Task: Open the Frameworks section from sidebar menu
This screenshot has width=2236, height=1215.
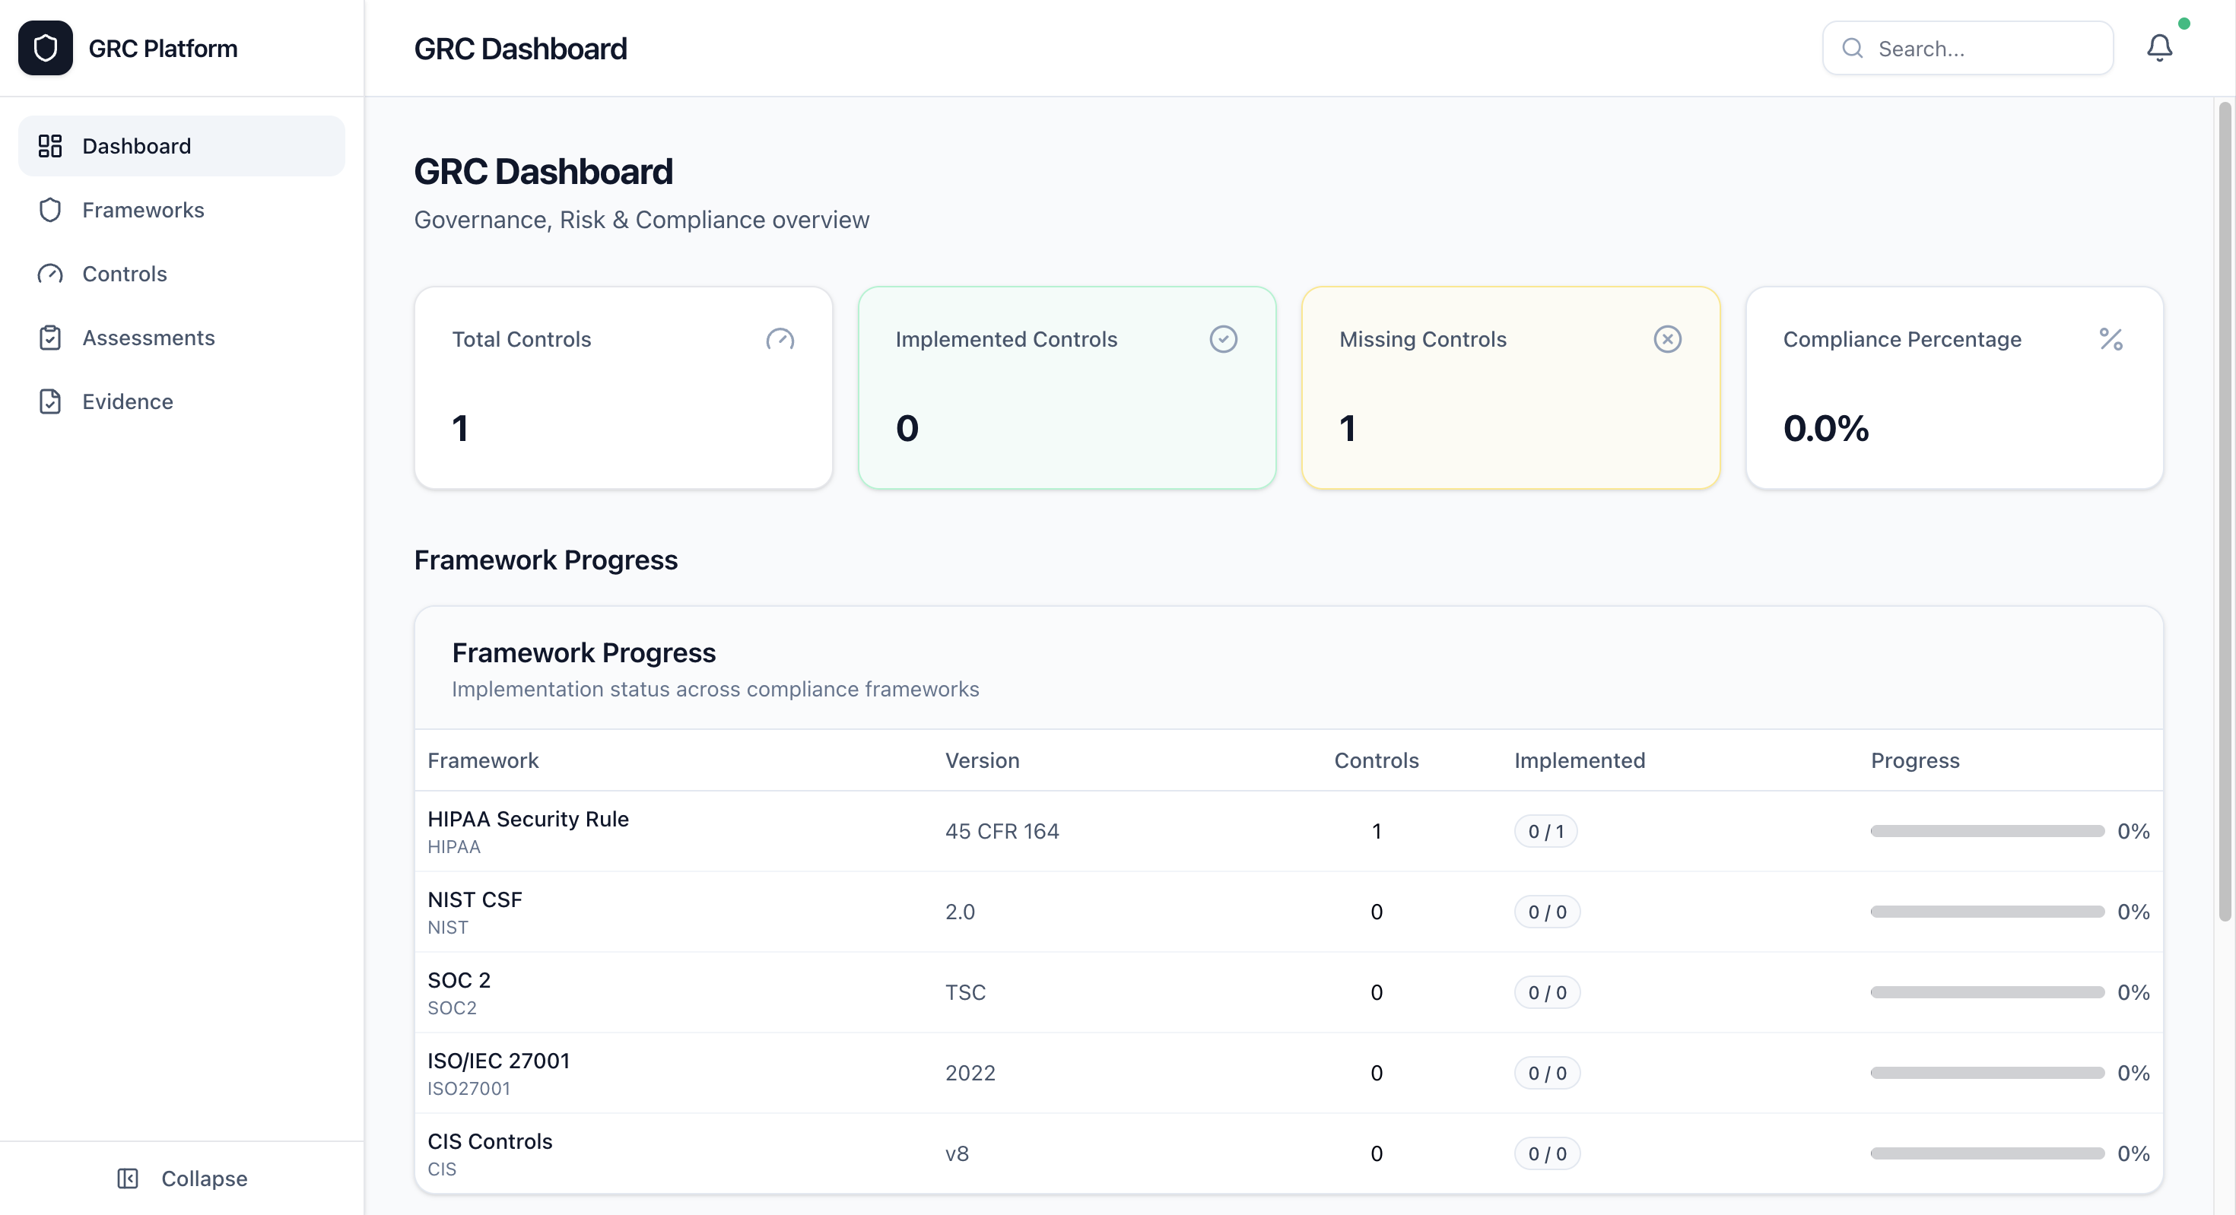Action: [143, 210]
